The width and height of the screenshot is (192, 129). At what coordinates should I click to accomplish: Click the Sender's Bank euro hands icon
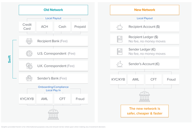click(29, 78)
